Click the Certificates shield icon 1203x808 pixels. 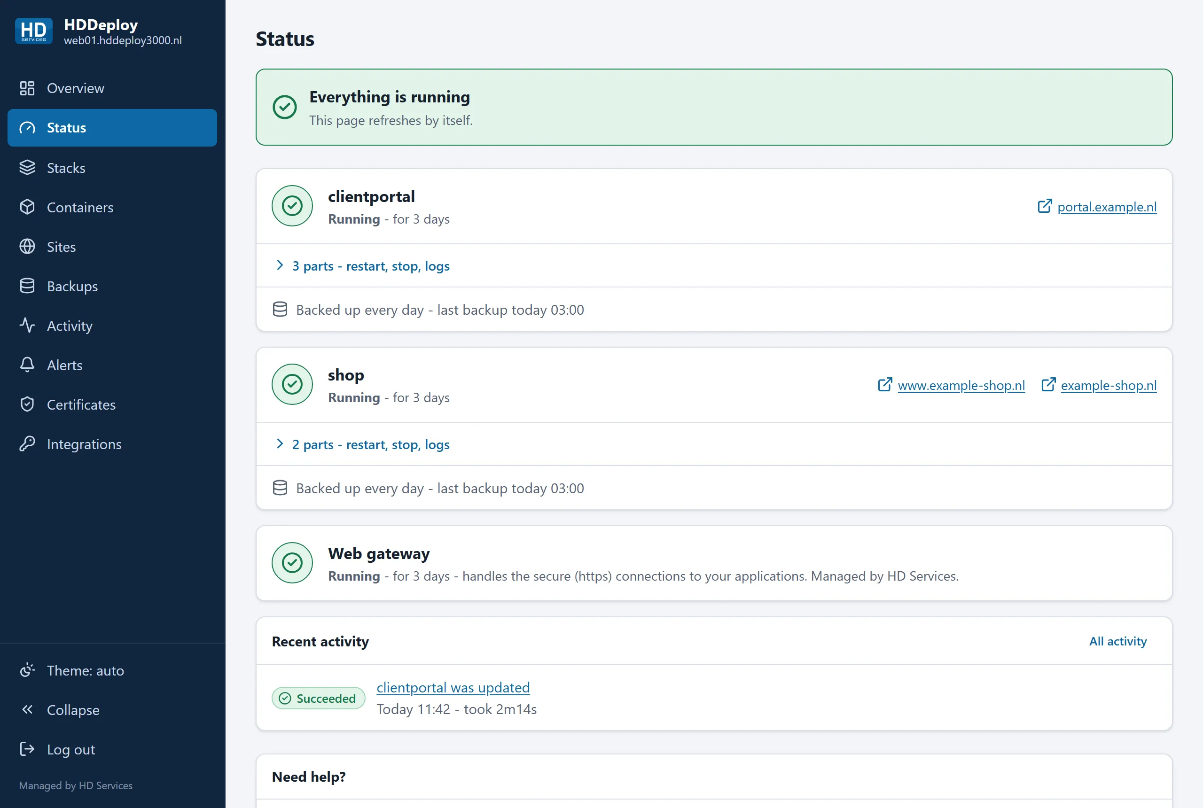point(27,404)
